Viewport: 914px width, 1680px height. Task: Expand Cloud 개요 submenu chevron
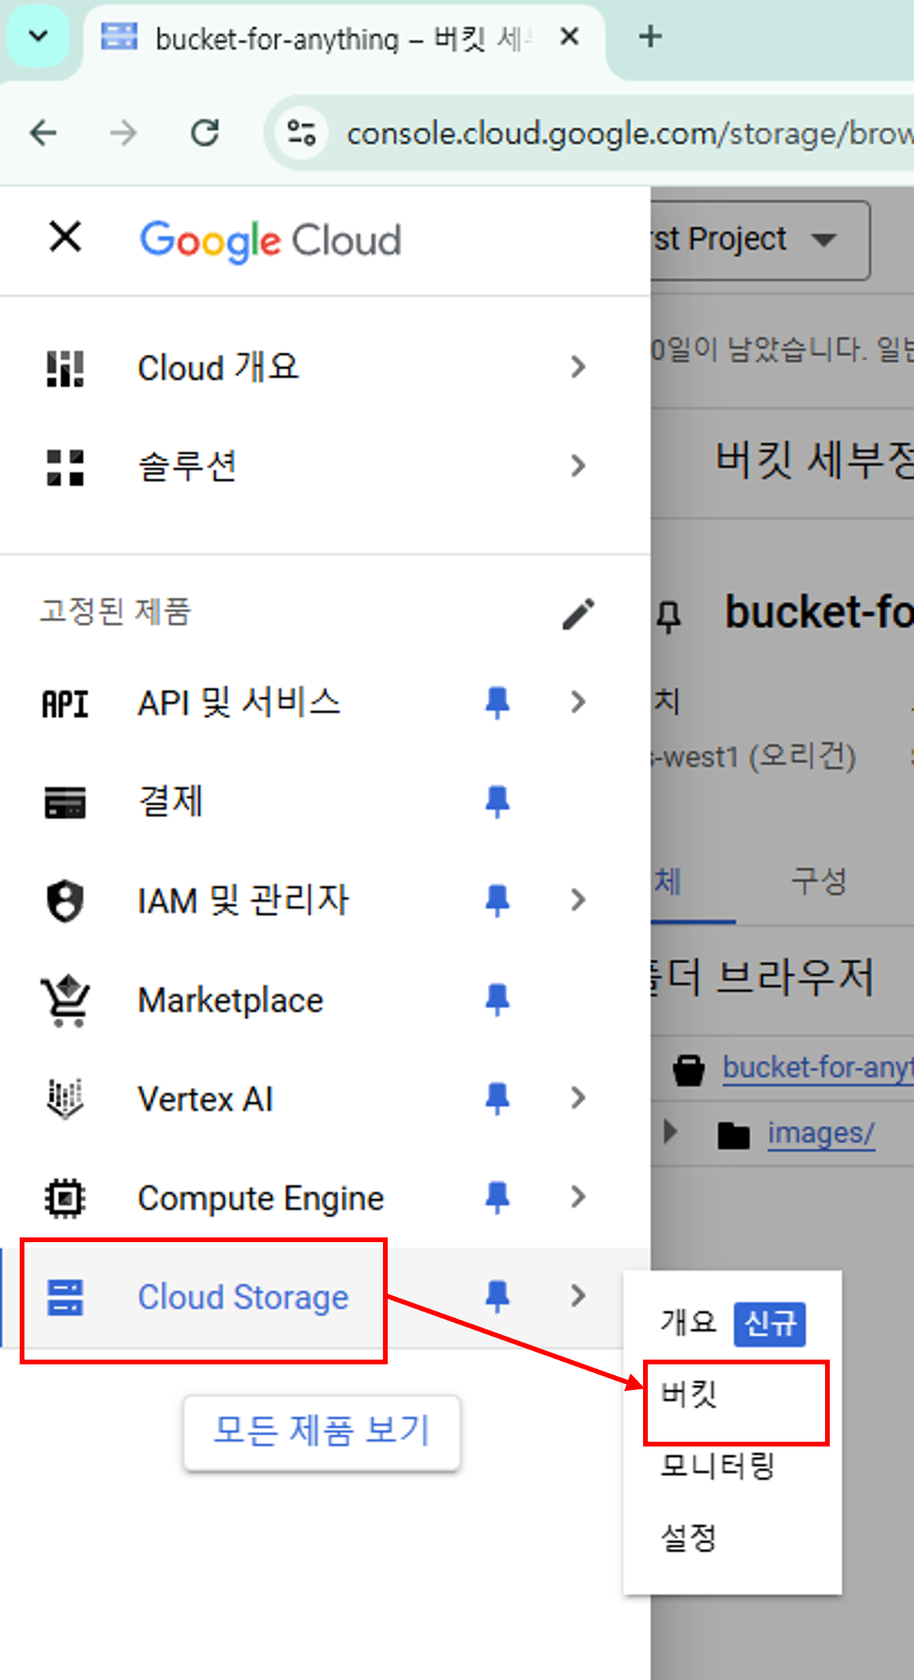[578, 367]
